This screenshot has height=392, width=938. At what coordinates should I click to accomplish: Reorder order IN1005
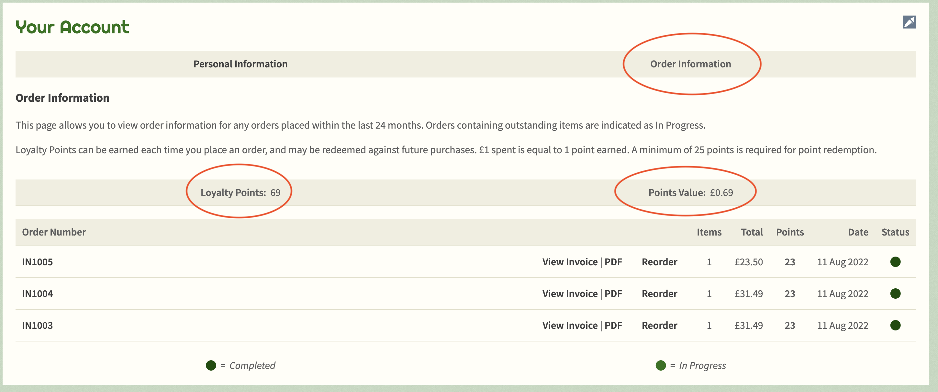click(659, 262)
